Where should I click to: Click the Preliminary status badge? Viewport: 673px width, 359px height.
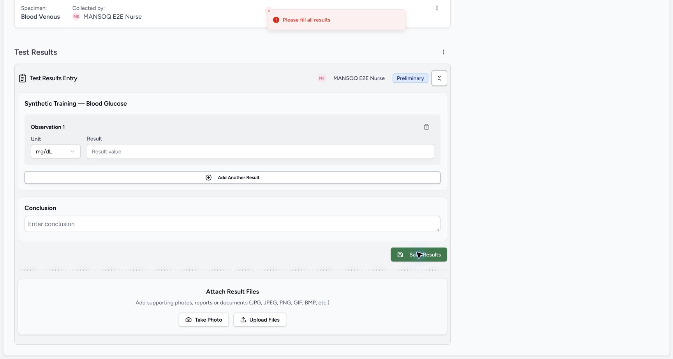(410, 78)
